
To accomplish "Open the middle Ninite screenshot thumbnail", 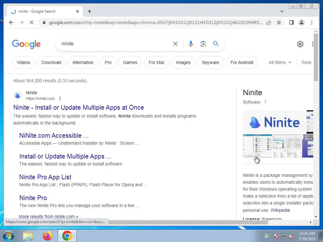I will pos(287,146).
